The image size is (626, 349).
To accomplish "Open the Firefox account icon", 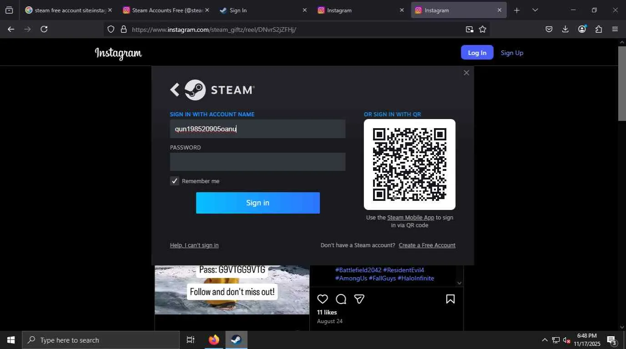I will coord(582,29).
